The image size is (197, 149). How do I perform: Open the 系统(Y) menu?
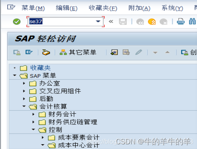[172, 8]
